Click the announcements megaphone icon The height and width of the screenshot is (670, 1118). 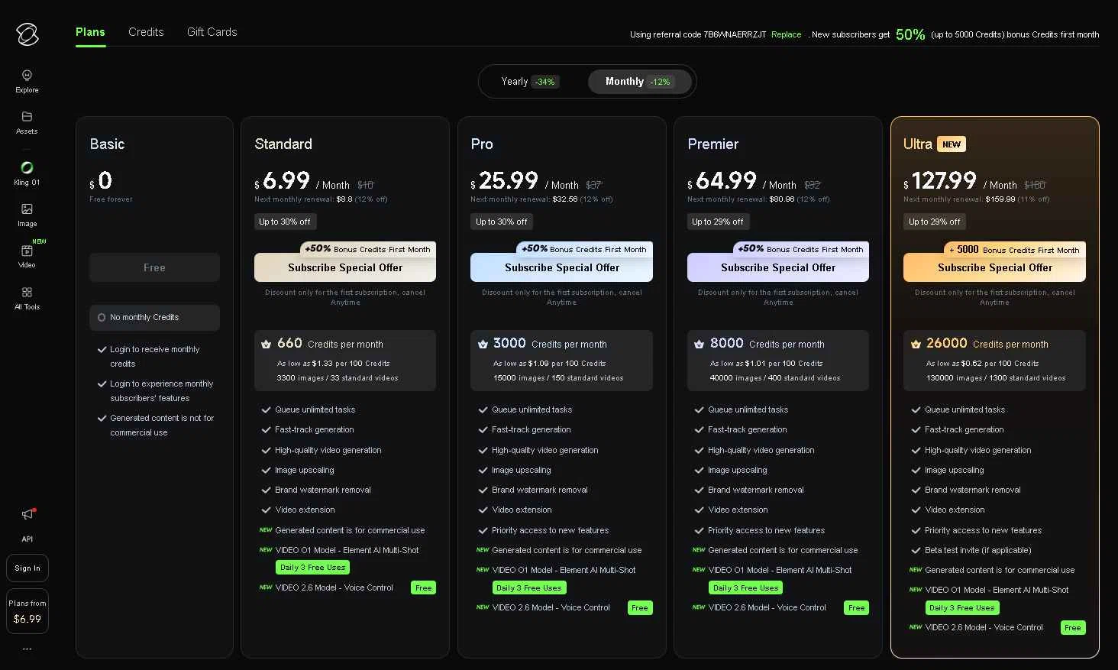click(27, 514)
